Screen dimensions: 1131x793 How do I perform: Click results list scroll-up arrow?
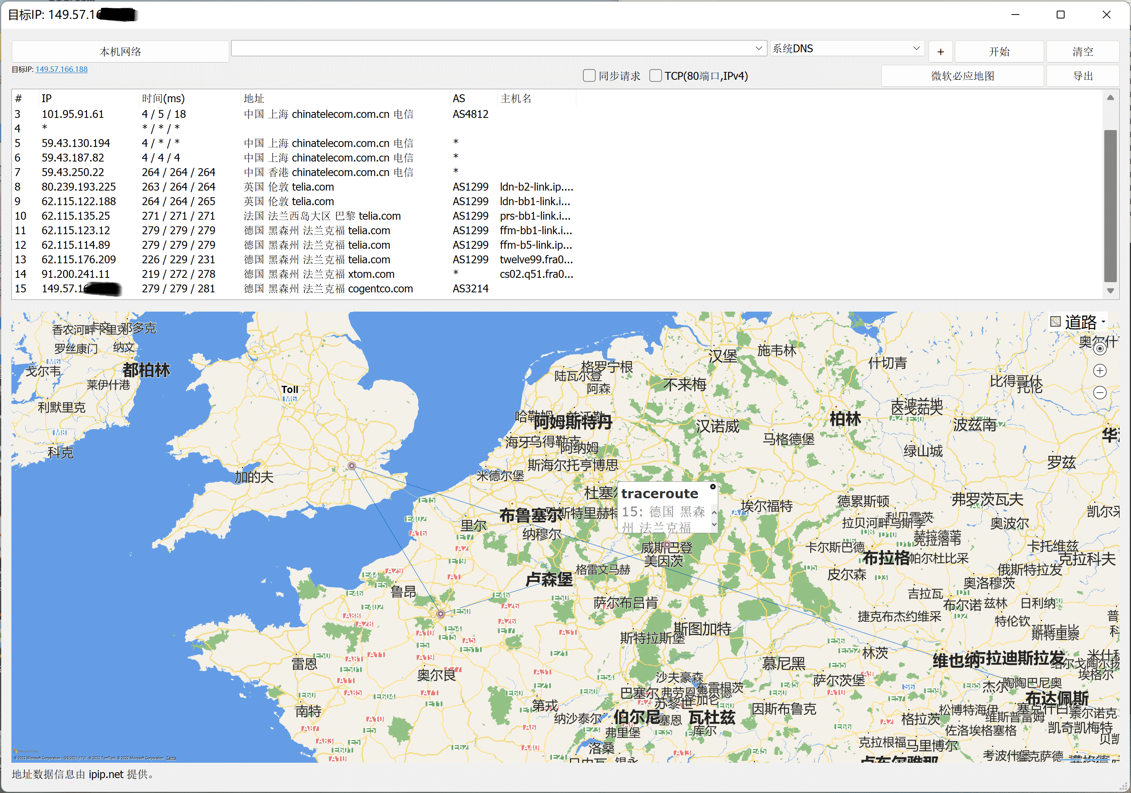1110,97
